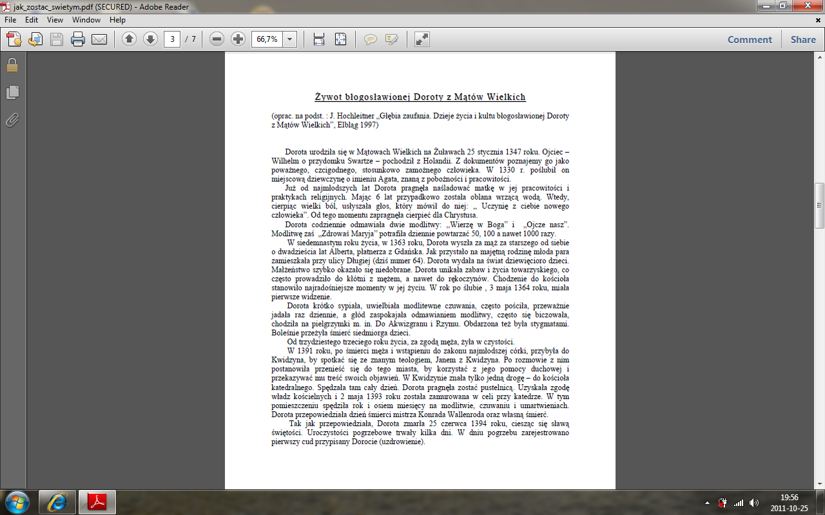
Task: Open the Page Thumbnails panel
Action: coord(12,93)
